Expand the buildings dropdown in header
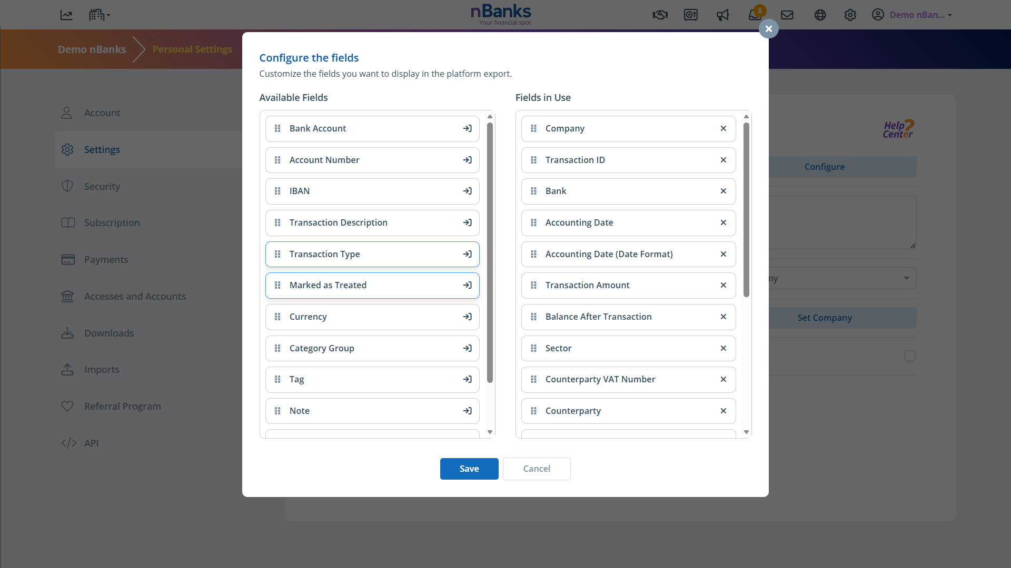The width and height of the screenshot is (1011, 568). pyautogui.click(x=100, y=15)
